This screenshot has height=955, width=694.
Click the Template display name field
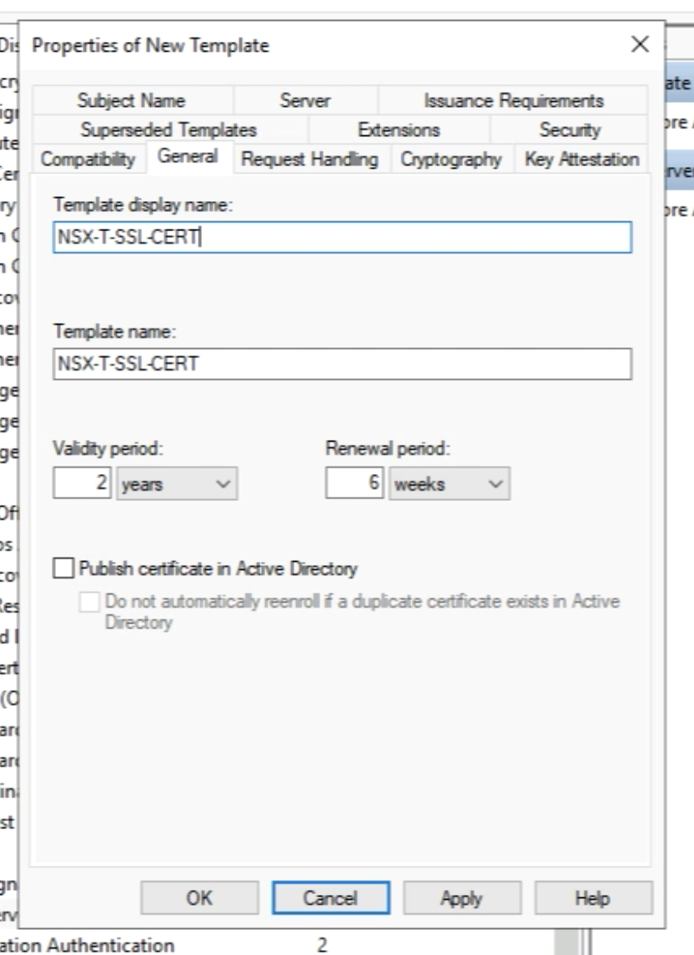pos(342,237)
